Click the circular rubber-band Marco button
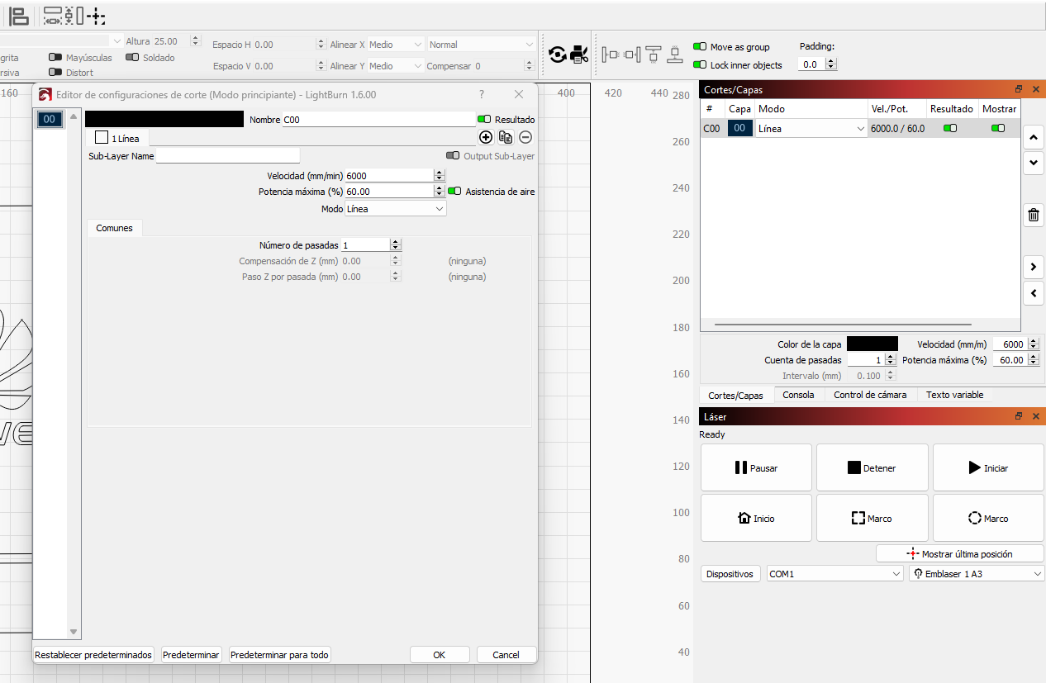 [x=988, y=518]
